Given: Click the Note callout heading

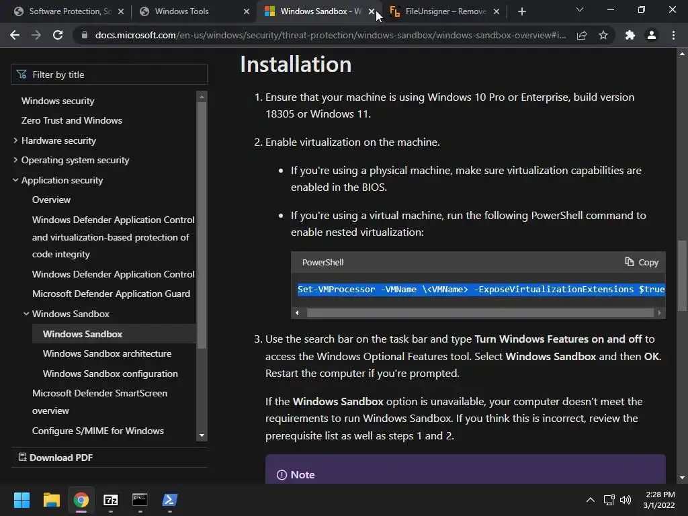Looking at the screenshot, I should click(x=296, y=475).
